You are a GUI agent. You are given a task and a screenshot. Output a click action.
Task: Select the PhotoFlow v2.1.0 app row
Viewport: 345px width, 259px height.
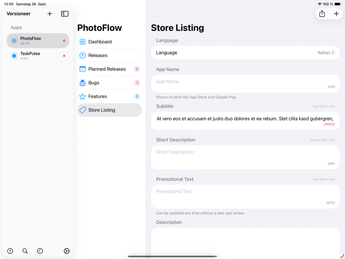pos(38,41)
